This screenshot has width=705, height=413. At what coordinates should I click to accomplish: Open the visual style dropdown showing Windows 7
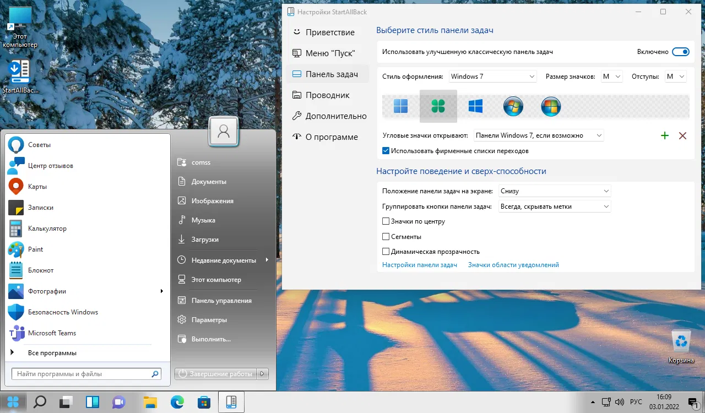click(492, 77)
